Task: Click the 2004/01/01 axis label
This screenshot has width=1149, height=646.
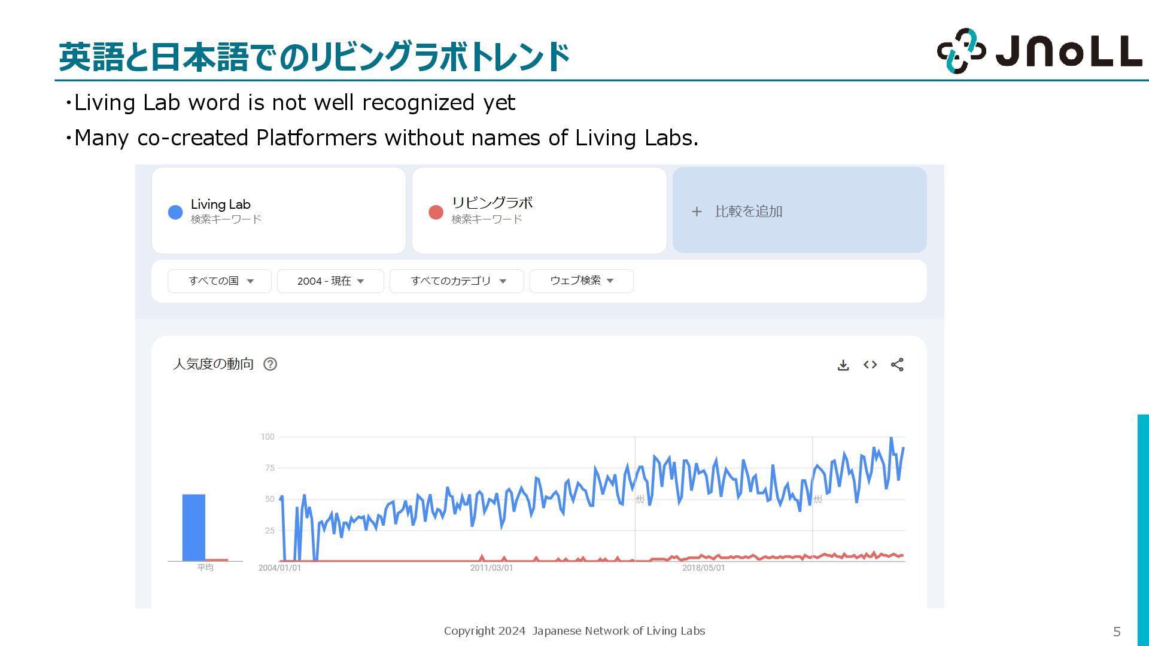Action: click(279, 568)
